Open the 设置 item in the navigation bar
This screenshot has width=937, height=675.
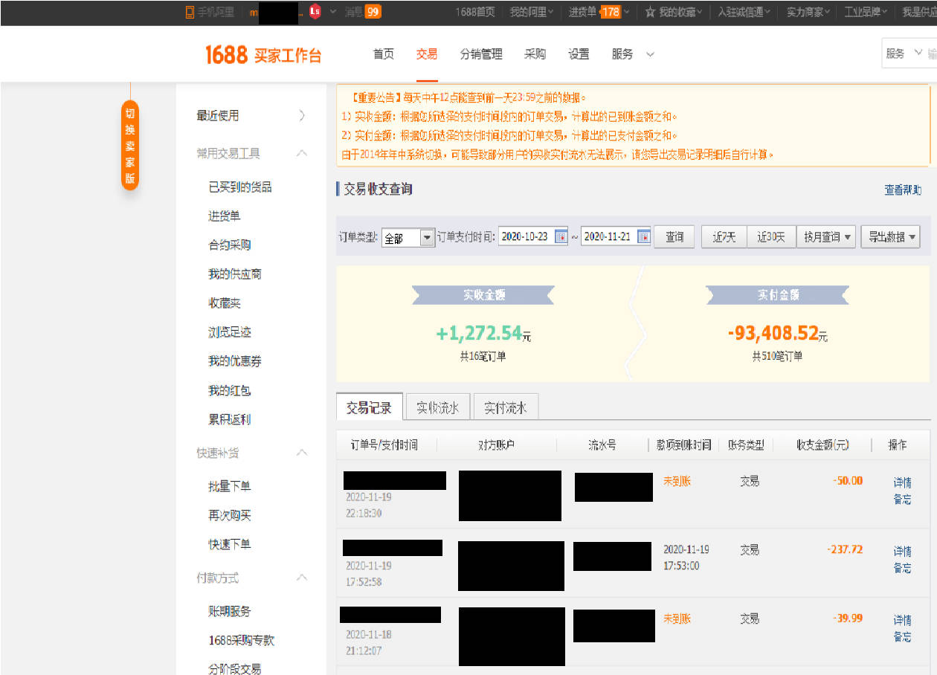pyautogui.click(x=579, y=54)
